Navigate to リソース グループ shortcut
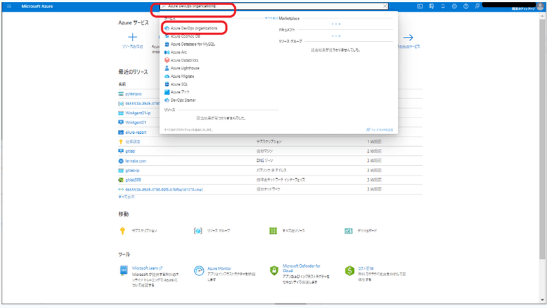This screenshot has height=308, width=547. 212,231
